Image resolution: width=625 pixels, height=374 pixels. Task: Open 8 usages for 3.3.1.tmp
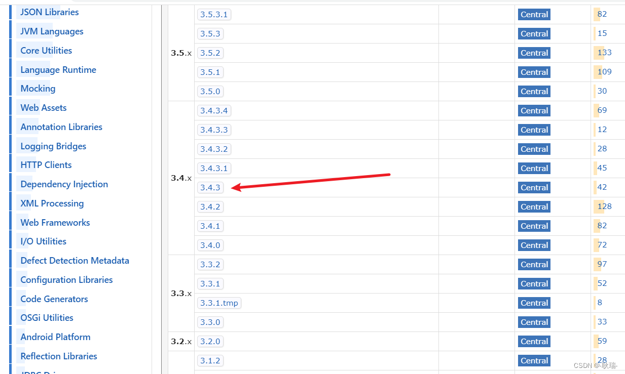tap(600, 303)
